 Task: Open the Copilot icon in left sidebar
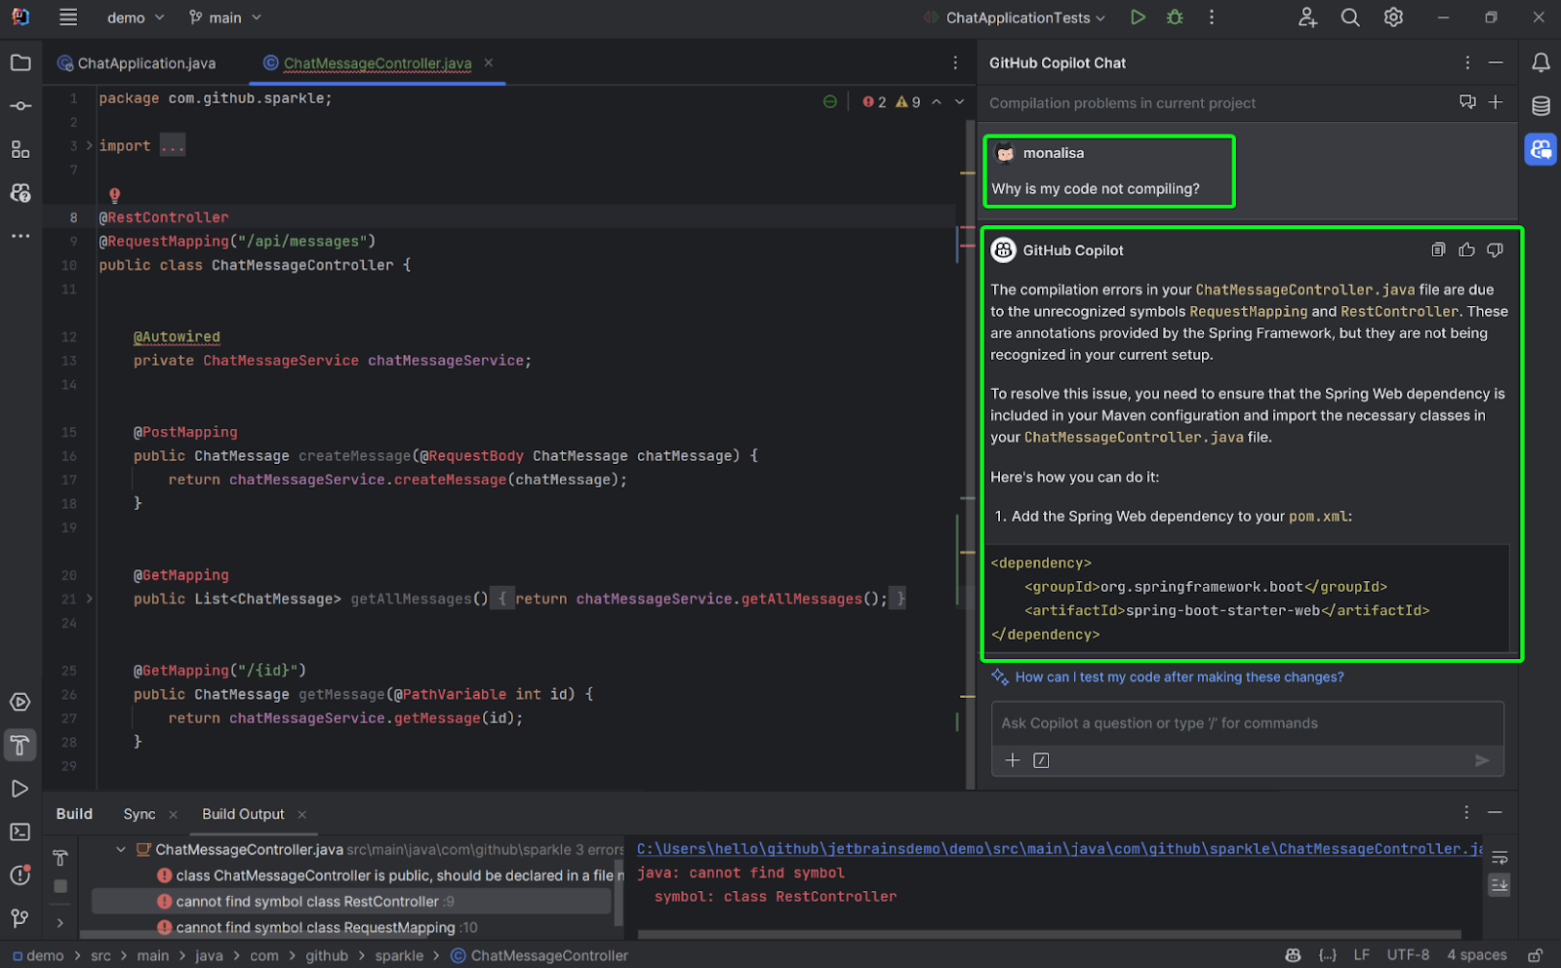(20, 193)
